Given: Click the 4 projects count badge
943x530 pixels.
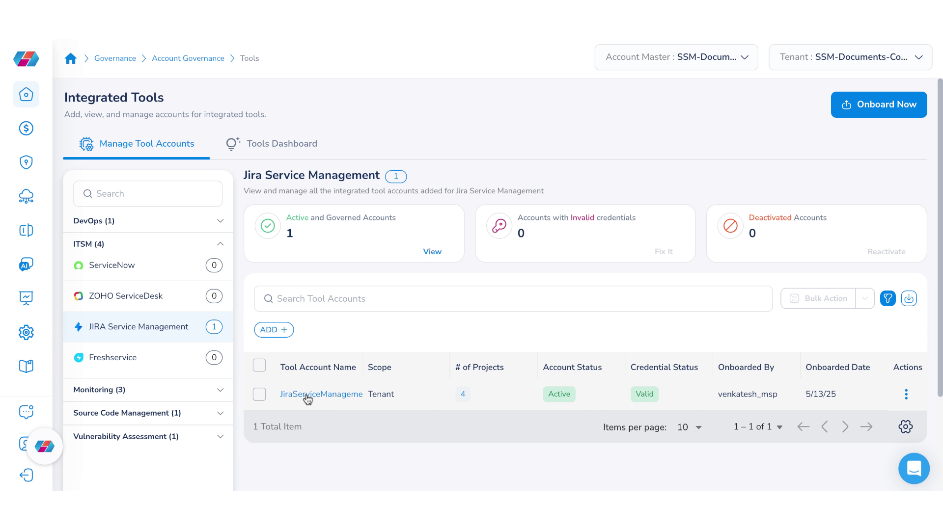Looking at the screenshot, I should click(x=463, y=394).
